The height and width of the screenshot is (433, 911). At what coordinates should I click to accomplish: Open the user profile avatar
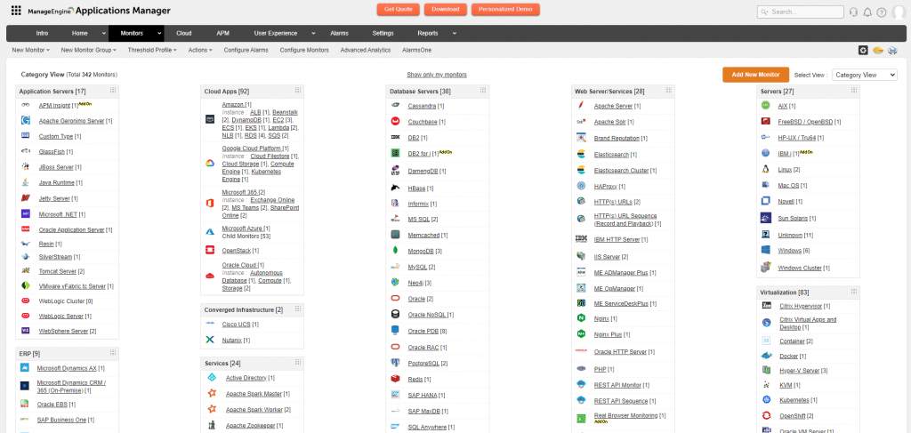899,12
